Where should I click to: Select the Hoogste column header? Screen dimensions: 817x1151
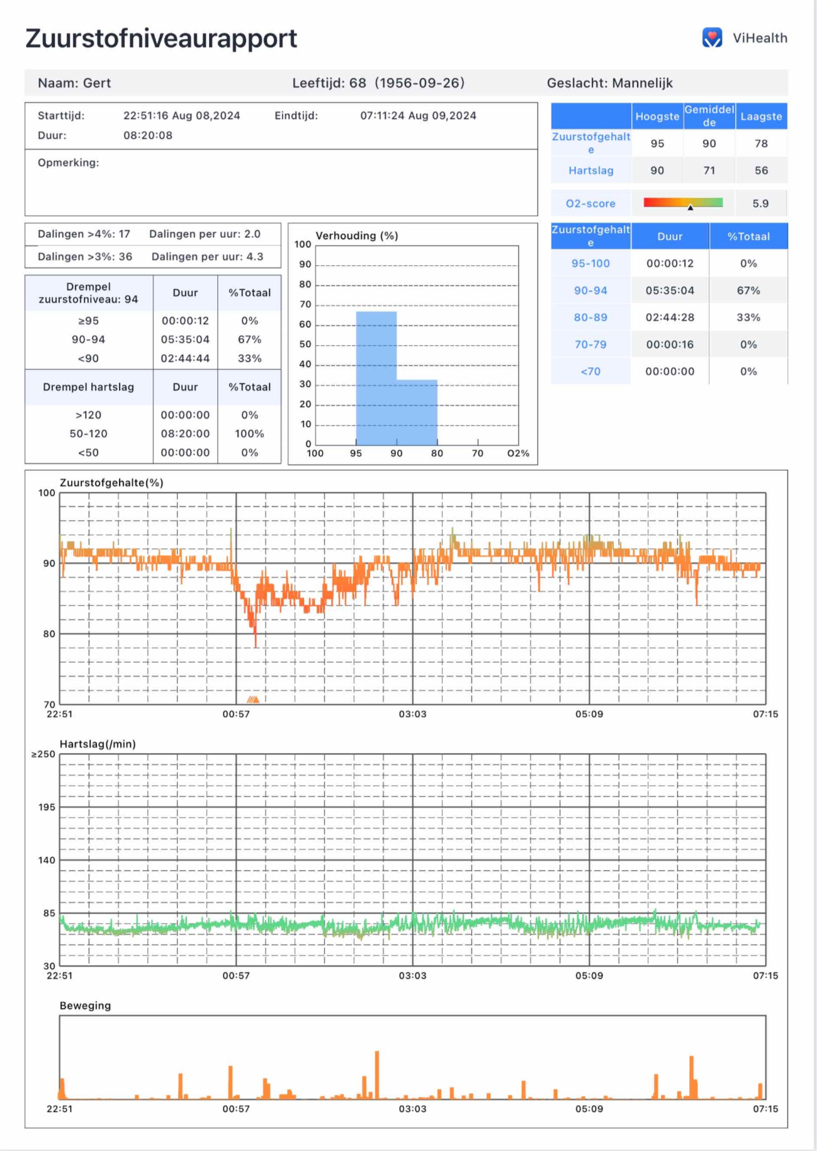pos(657,116)
